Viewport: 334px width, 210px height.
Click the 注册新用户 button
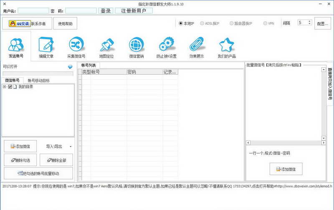point(134,11)
